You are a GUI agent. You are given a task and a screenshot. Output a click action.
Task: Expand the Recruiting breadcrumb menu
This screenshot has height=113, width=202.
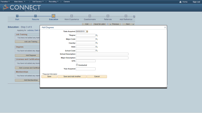(54, 2)
